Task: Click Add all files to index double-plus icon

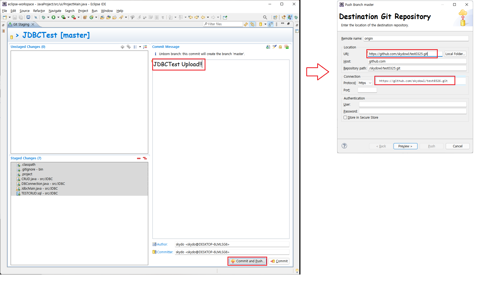Action: [x=129, y=47]
